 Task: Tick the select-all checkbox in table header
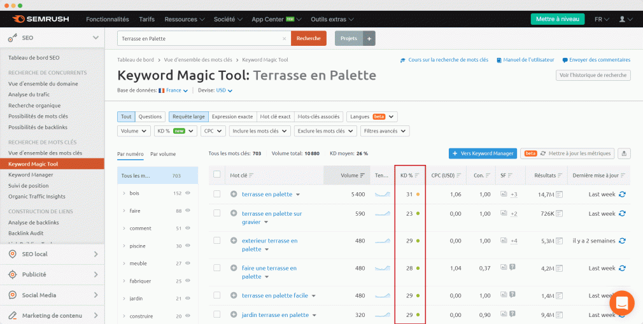coord(217,174)
